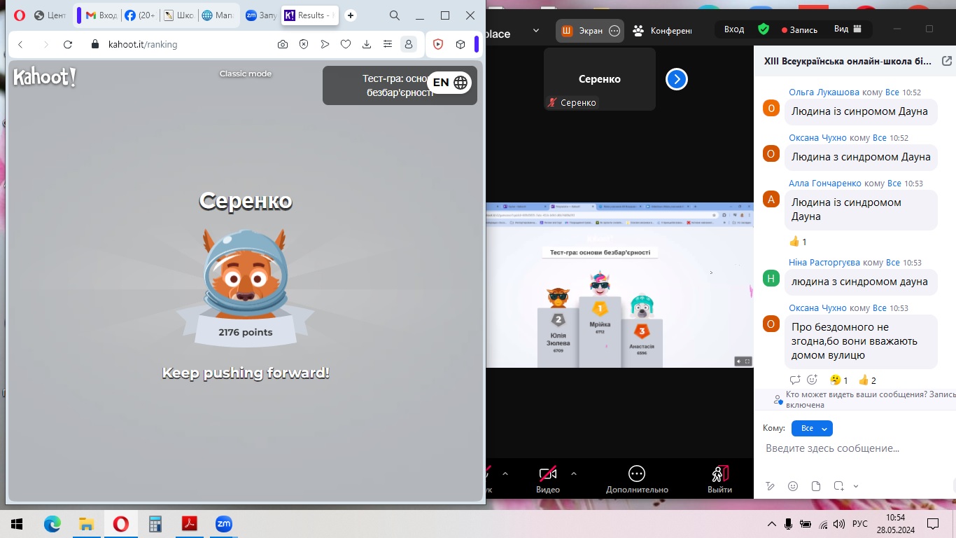The width and height of the screenshot is (956, 538).
Task: Expand the video options chevron
Action: [574, 474]
